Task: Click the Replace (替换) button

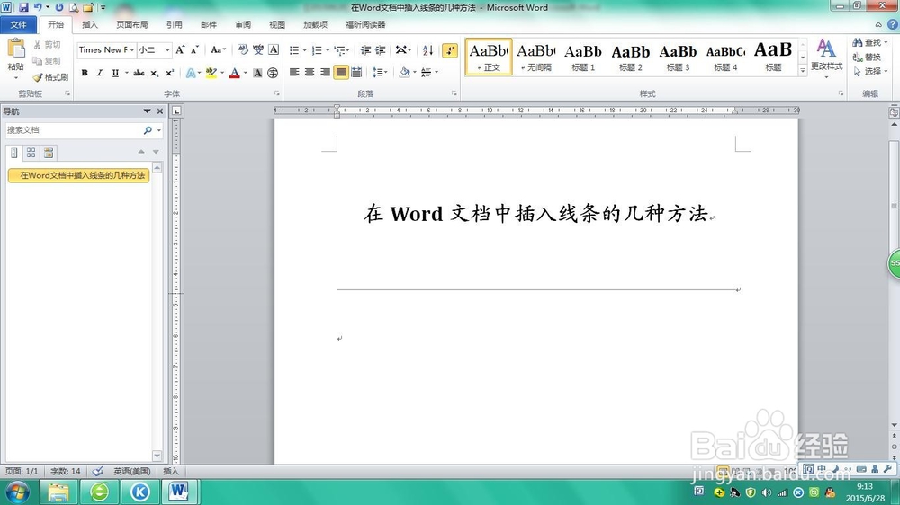Action: [x=868, y=57]
